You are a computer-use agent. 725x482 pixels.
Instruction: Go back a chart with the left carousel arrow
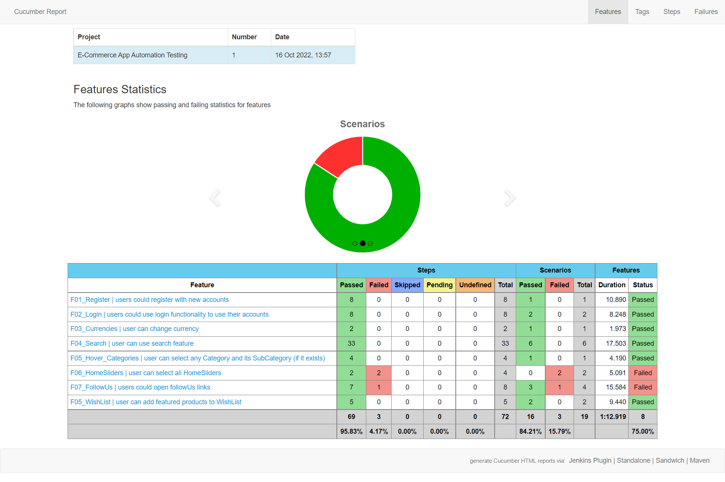tap(215, 197)
